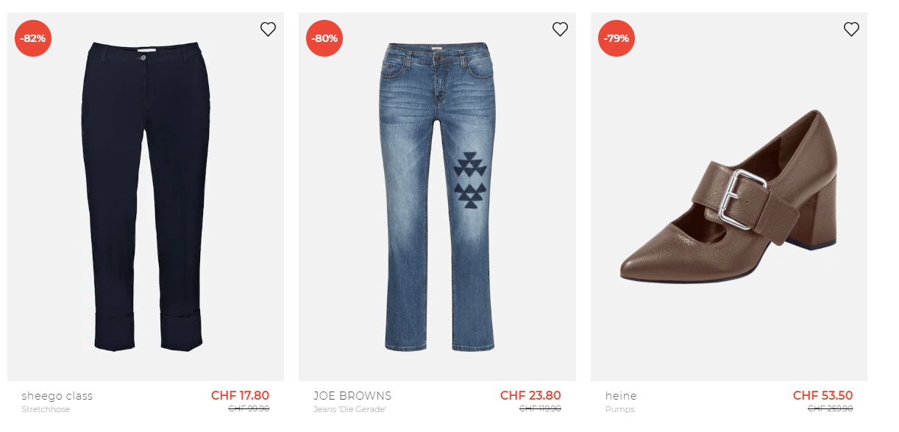Viewport: 899px width, 432px height.
Task: Favorite the JOE BROWNS jeans with heart icon
Action: pyautogui.click(x=560, y=29)
